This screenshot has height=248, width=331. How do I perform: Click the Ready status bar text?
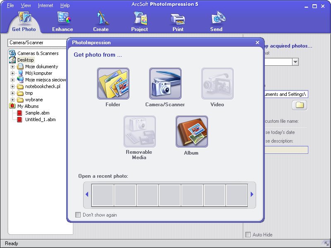12,243
